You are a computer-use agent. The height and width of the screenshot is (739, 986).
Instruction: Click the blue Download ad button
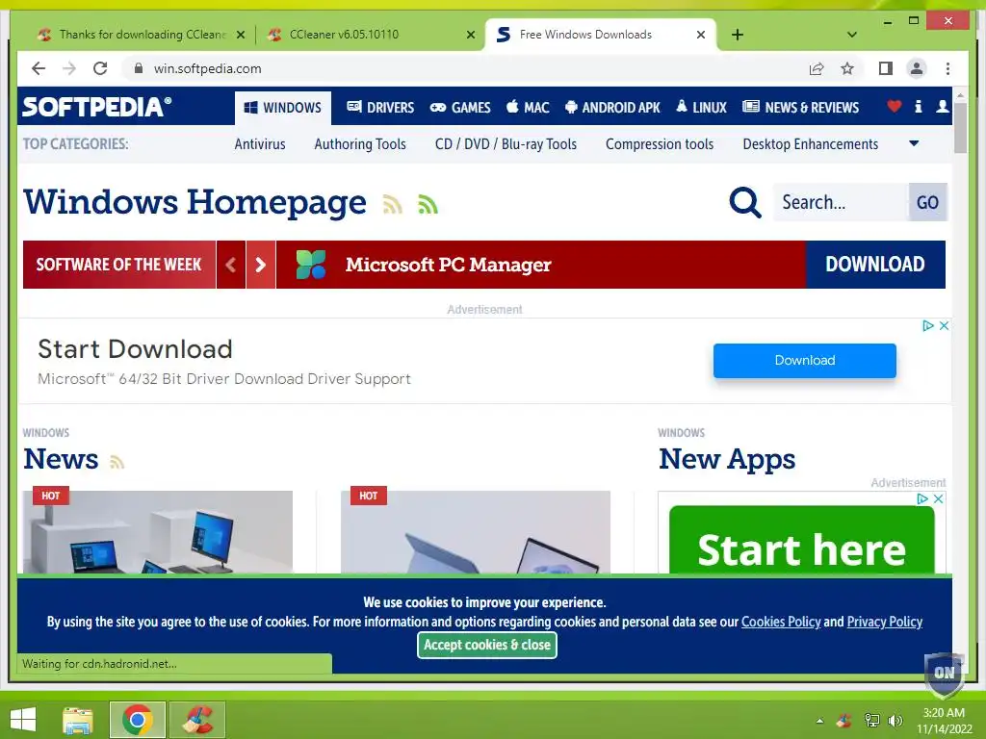pos(805,360)
